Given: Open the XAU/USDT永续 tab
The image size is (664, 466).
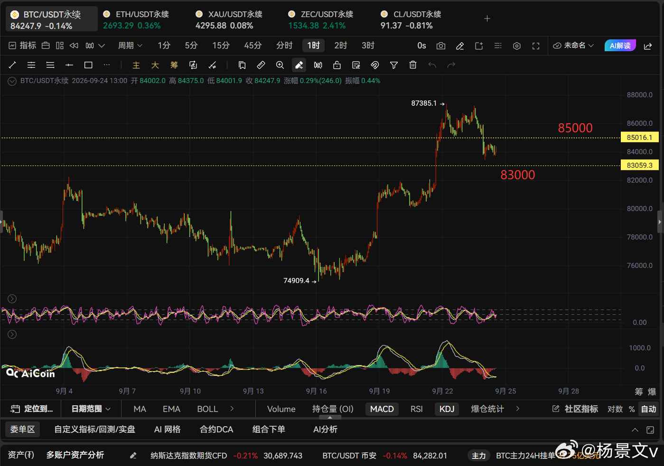Looking at the screenshot, I should (229, 20).
